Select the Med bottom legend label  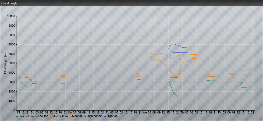(x=60, y=116)
